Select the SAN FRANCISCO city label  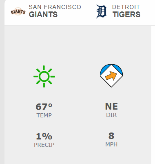coord(55,7)
